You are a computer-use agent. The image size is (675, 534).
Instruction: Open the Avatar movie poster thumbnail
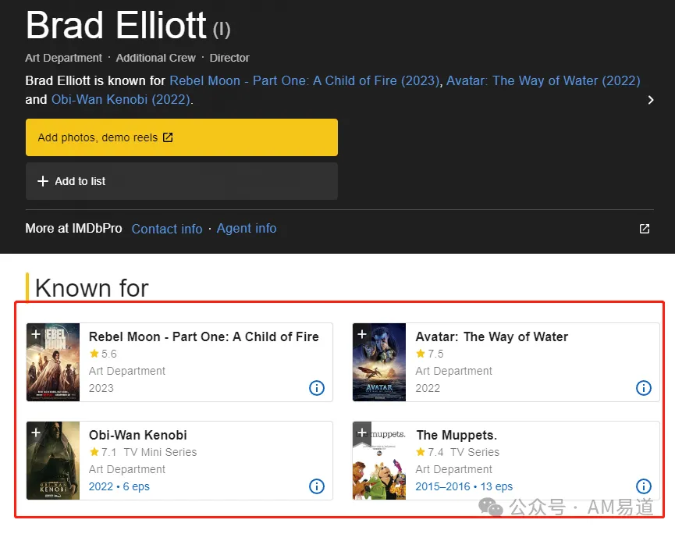click(379, 362)
